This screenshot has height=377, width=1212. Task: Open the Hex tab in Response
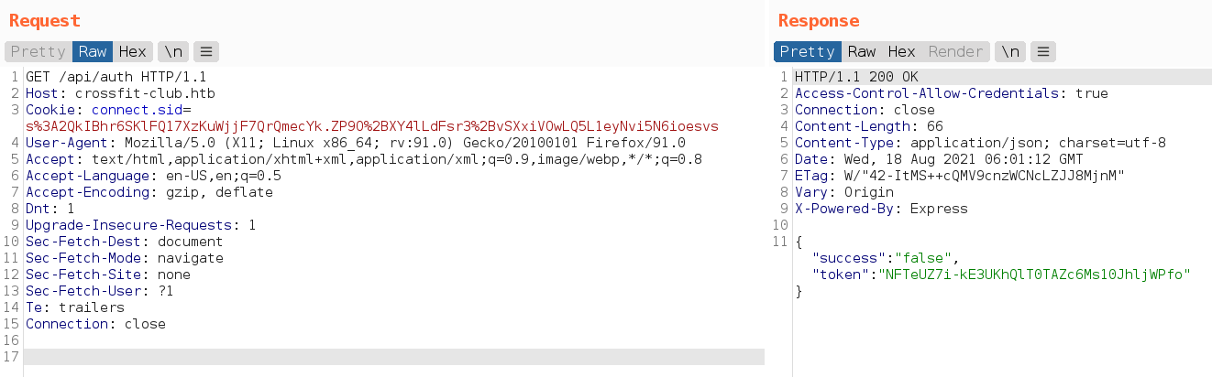(901, 51)
